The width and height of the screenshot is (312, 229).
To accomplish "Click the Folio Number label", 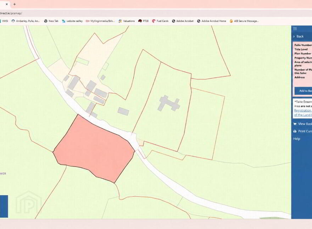I will [303, 45].
